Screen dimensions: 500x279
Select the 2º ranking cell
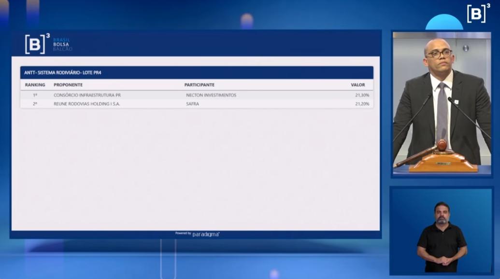[35, 104]
